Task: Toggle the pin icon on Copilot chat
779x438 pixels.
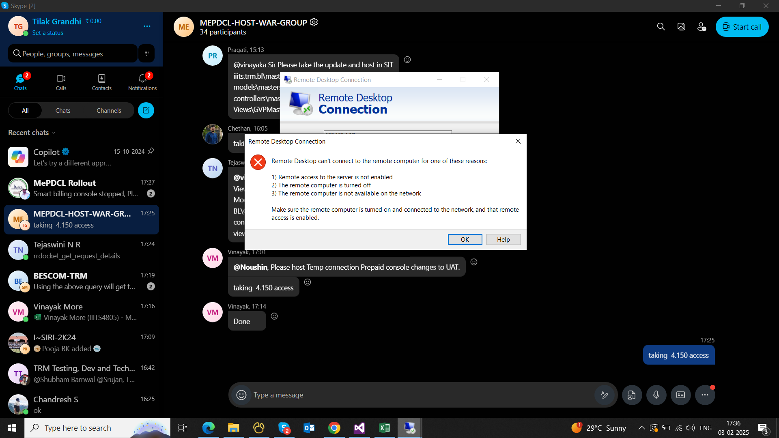Action: pos(151,151)
